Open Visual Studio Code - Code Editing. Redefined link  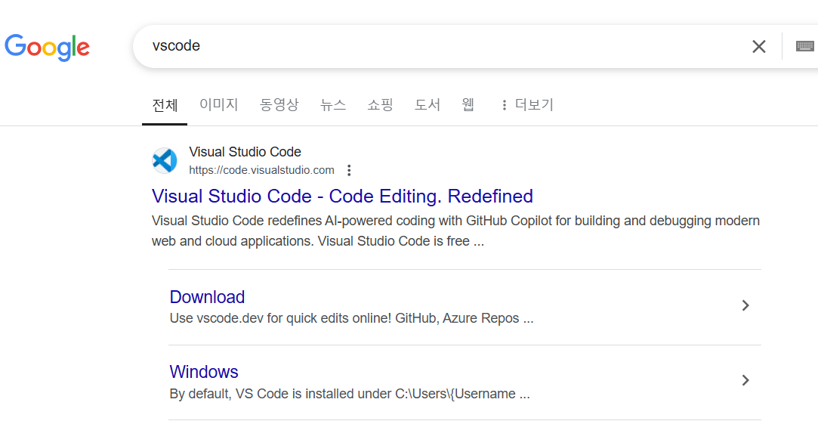(x=342, y=196)
